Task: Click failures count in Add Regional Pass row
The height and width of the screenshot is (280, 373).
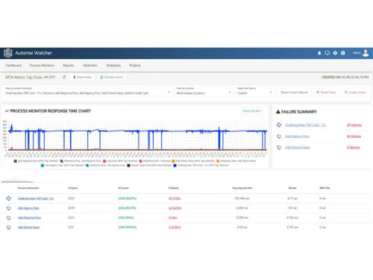Action: tap(173, 218)
